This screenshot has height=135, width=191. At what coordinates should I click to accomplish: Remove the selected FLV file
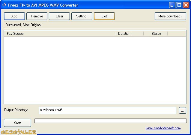point(37,16)
